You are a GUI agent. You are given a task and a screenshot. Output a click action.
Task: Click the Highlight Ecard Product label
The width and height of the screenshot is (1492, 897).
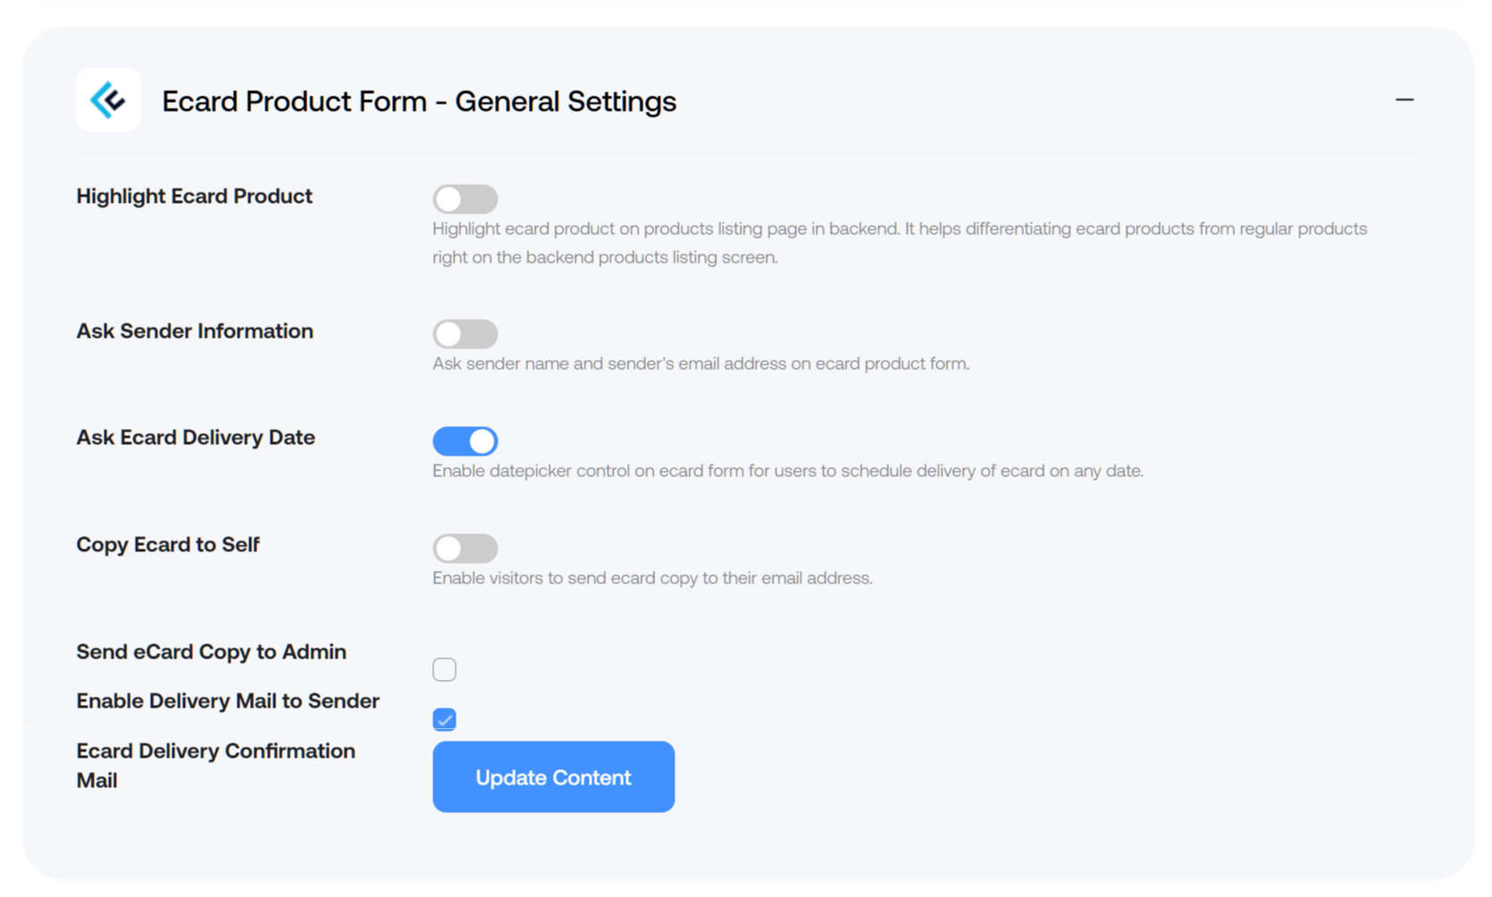(x=195, y=197)
